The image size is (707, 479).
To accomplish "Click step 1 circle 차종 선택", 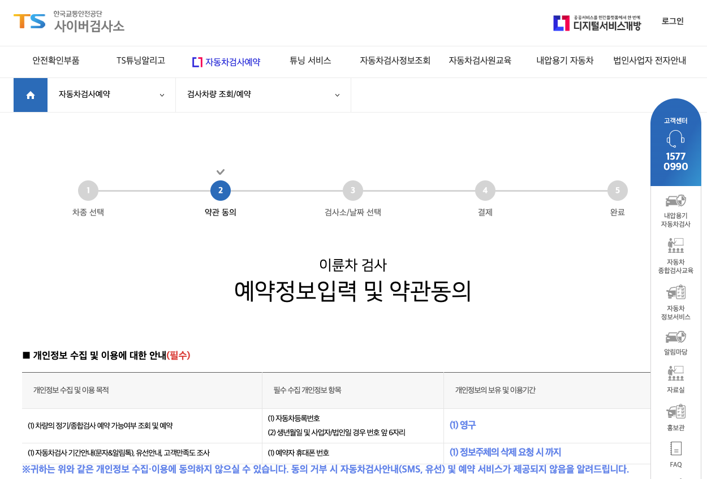I will pyautogui.click(x=88, y=191).
